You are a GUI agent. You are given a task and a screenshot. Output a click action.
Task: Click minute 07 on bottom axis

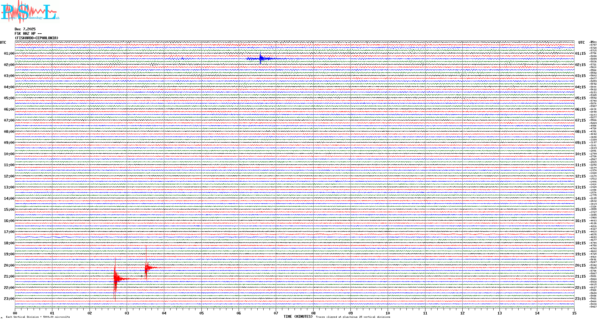(276, 313)
